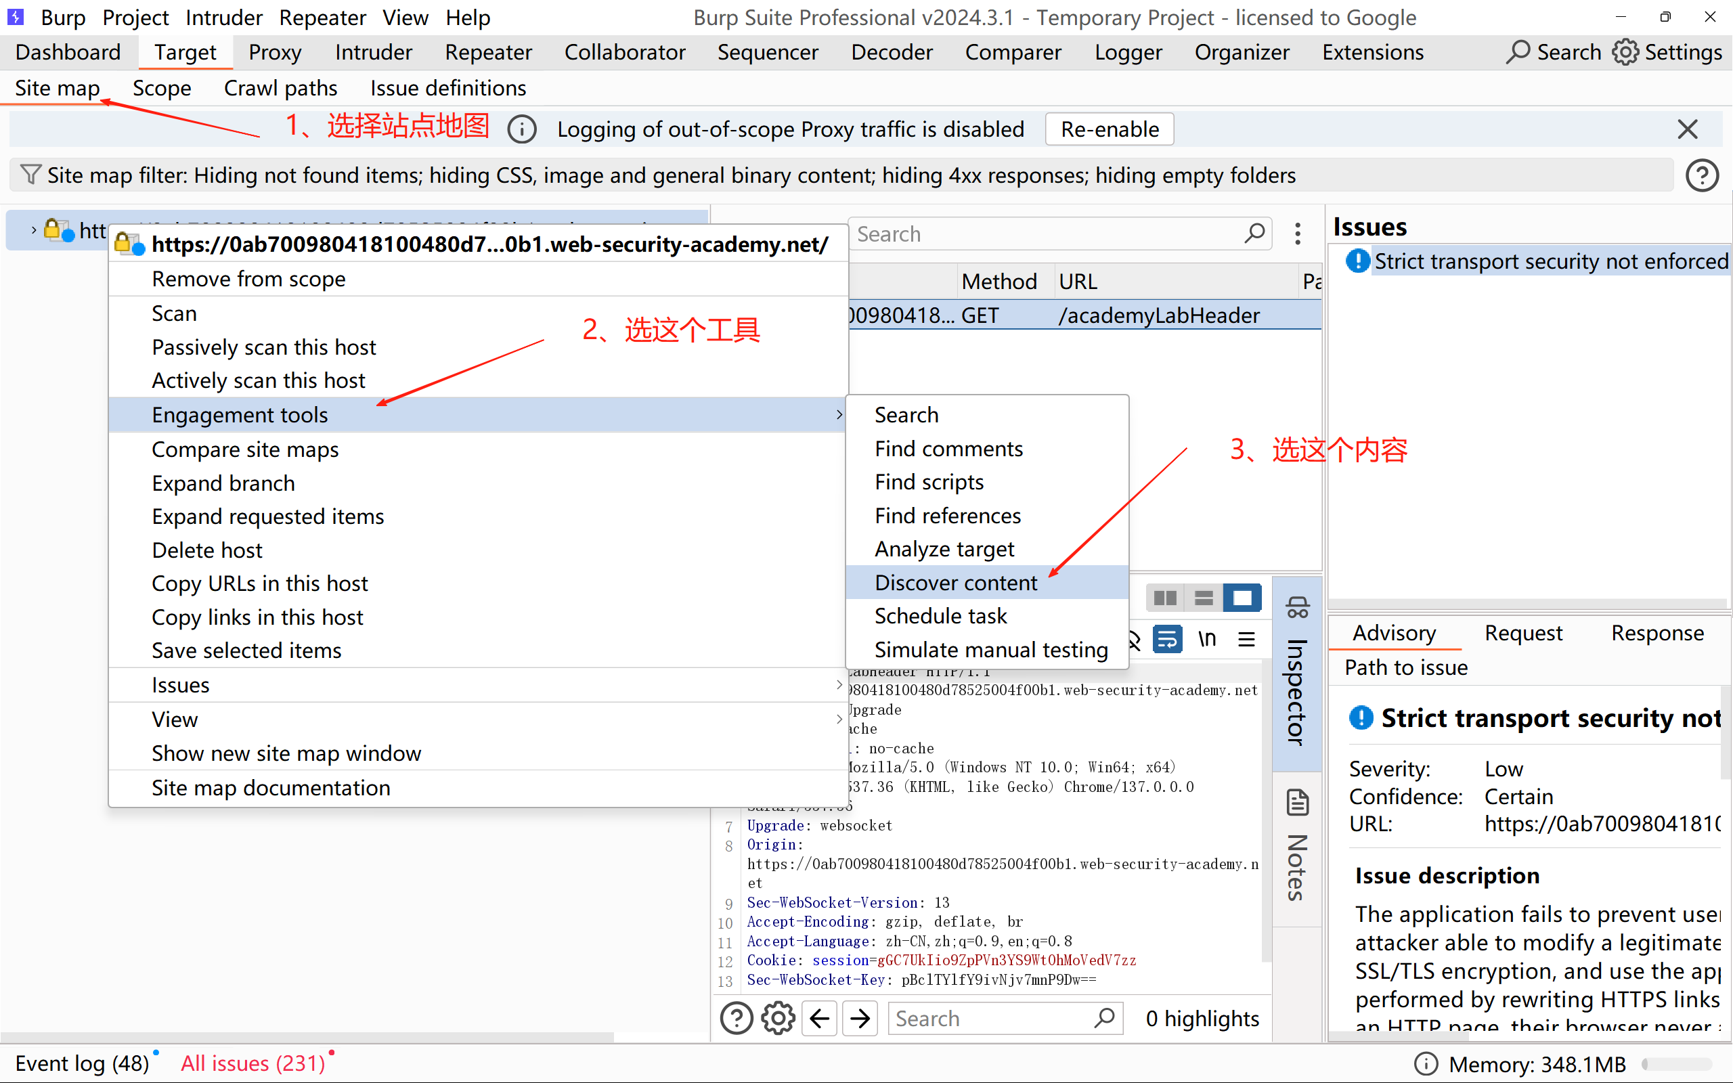Switch to the Scope tab
1733x1083 pixels.
click(162, 88)
